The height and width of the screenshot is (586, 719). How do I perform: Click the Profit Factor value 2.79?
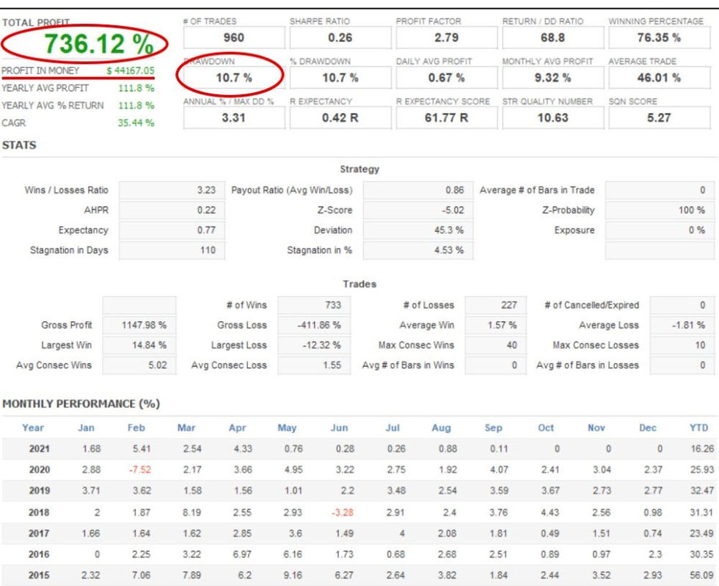447,37
